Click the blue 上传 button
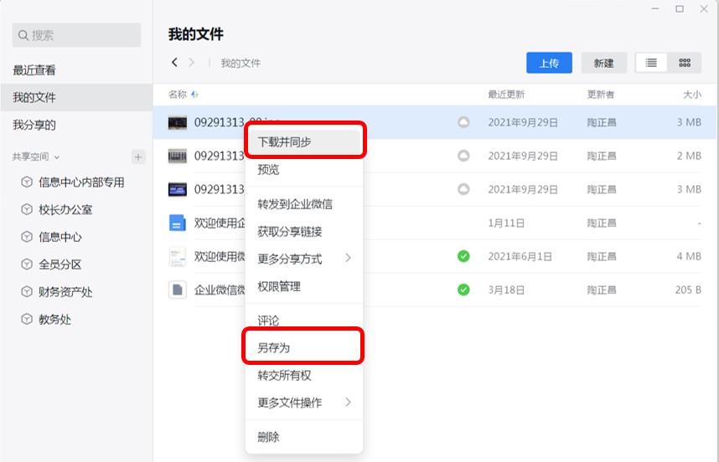 549,63
